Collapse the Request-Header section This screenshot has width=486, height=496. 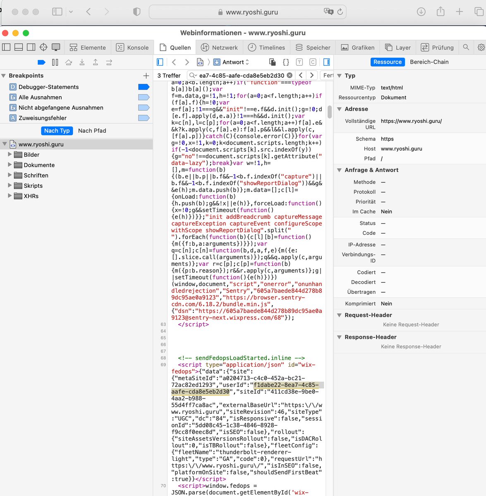click(339, 315)
